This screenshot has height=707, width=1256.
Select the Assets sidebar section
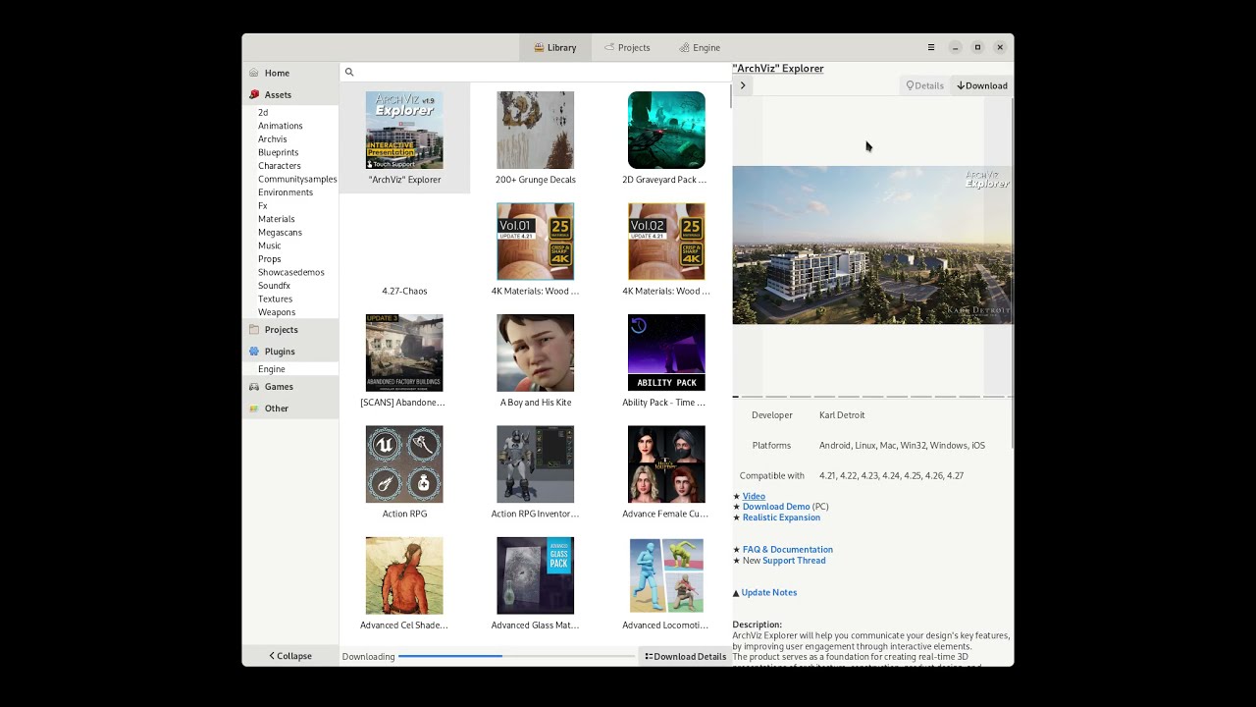[289, 94]
